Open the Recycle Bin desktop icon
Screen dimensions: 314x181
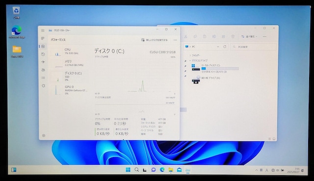16,13
